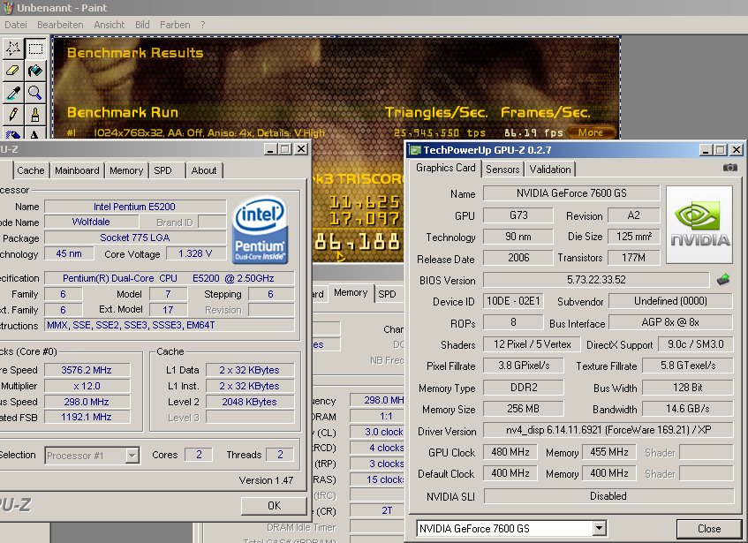Click the Close button in GPU-Z
Screen dimensions: 748x543
709,529
